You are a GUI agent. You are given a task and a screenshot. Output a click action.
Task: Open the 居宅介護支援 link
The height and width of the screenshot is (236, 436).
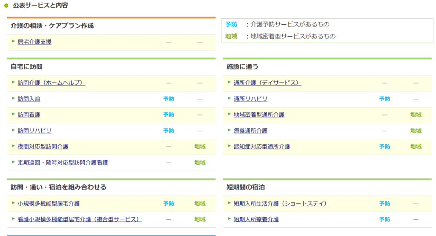coord(34,42)
